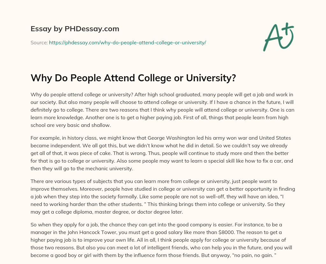Open the phdessay.com source URL link

127,42
